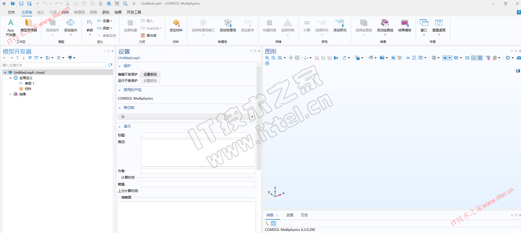Click the 添加绘图组 button
Image resolution: width=521 pixels, height=233 pixels.
pos(385,27)
